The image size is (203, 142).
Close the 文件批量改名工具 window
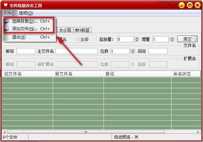[x=198, y=5]
